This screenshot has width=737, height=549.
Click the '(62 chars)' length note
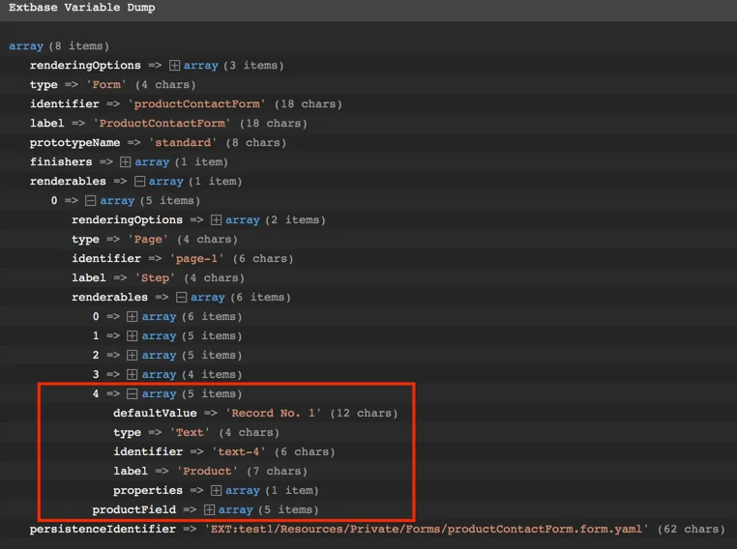(691, 529)
